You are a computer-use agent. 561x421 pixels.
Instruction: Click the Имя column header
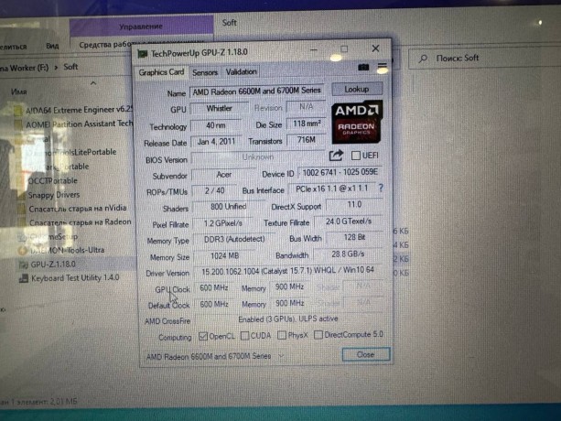(x=18, y=92)
